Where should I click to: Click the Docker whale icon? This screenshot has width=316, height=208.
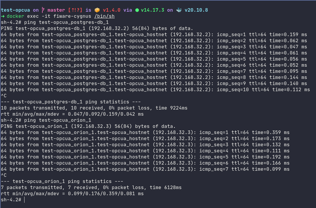(x=179, y=10)
